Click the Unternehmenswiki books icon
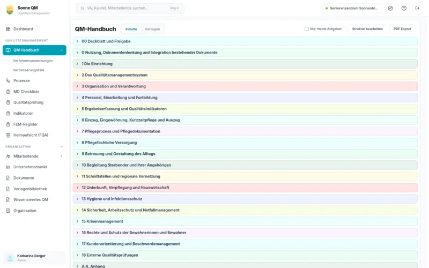 (x=8, y=167)
